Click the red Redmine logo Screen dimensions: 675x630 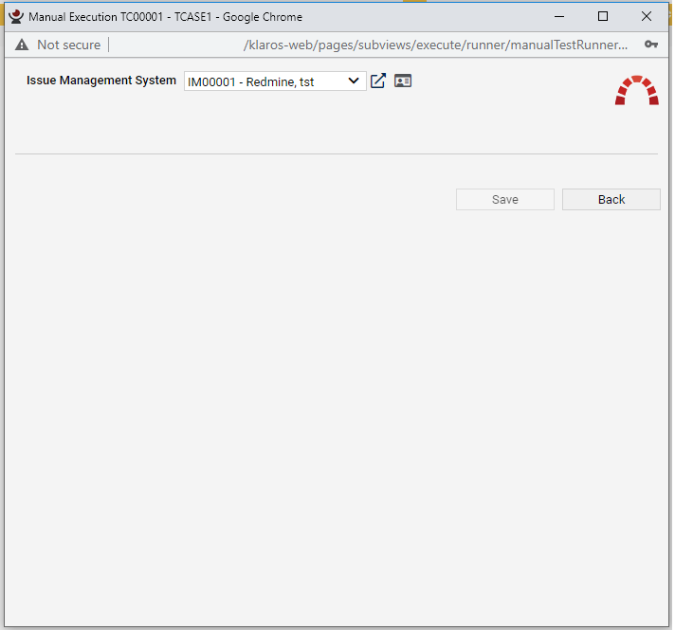[636, 90]
